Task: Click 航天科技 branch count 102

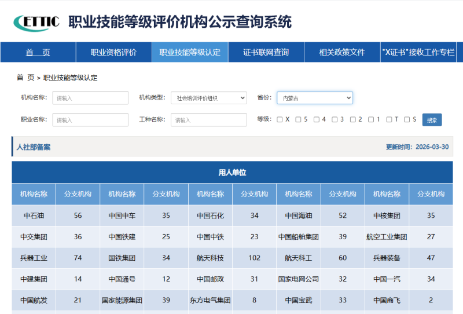Action: (254, 258)
